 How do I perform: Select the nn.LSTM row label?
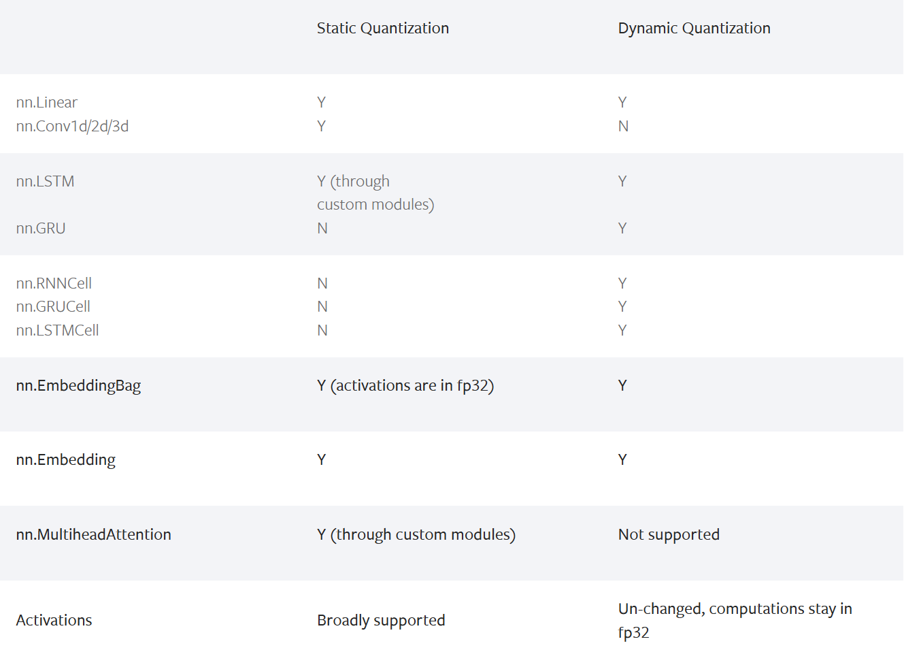[x=45, y=182]
